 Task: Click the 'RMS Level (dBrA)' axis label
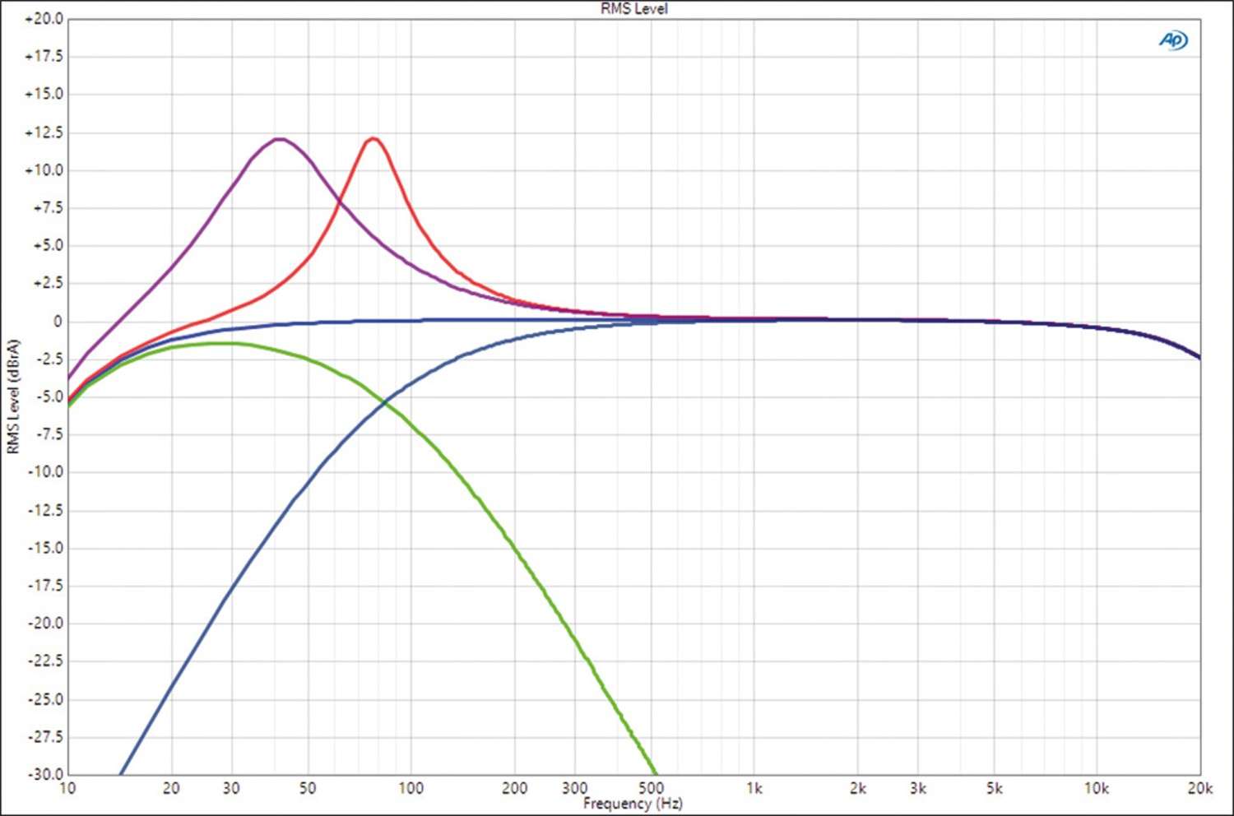12,396
